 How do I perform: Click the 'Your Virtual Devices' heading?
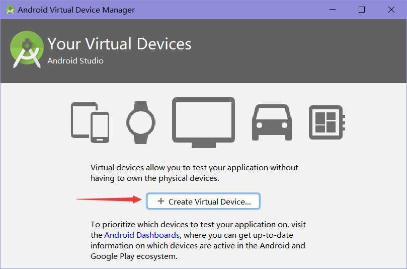(119, 44)
